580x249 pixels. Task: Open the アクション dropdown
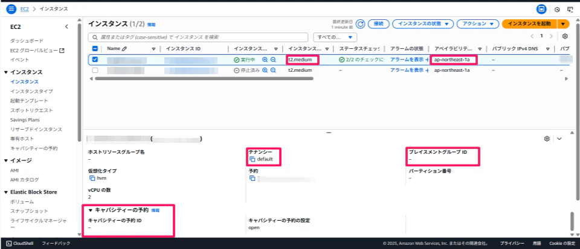[478, 24]
